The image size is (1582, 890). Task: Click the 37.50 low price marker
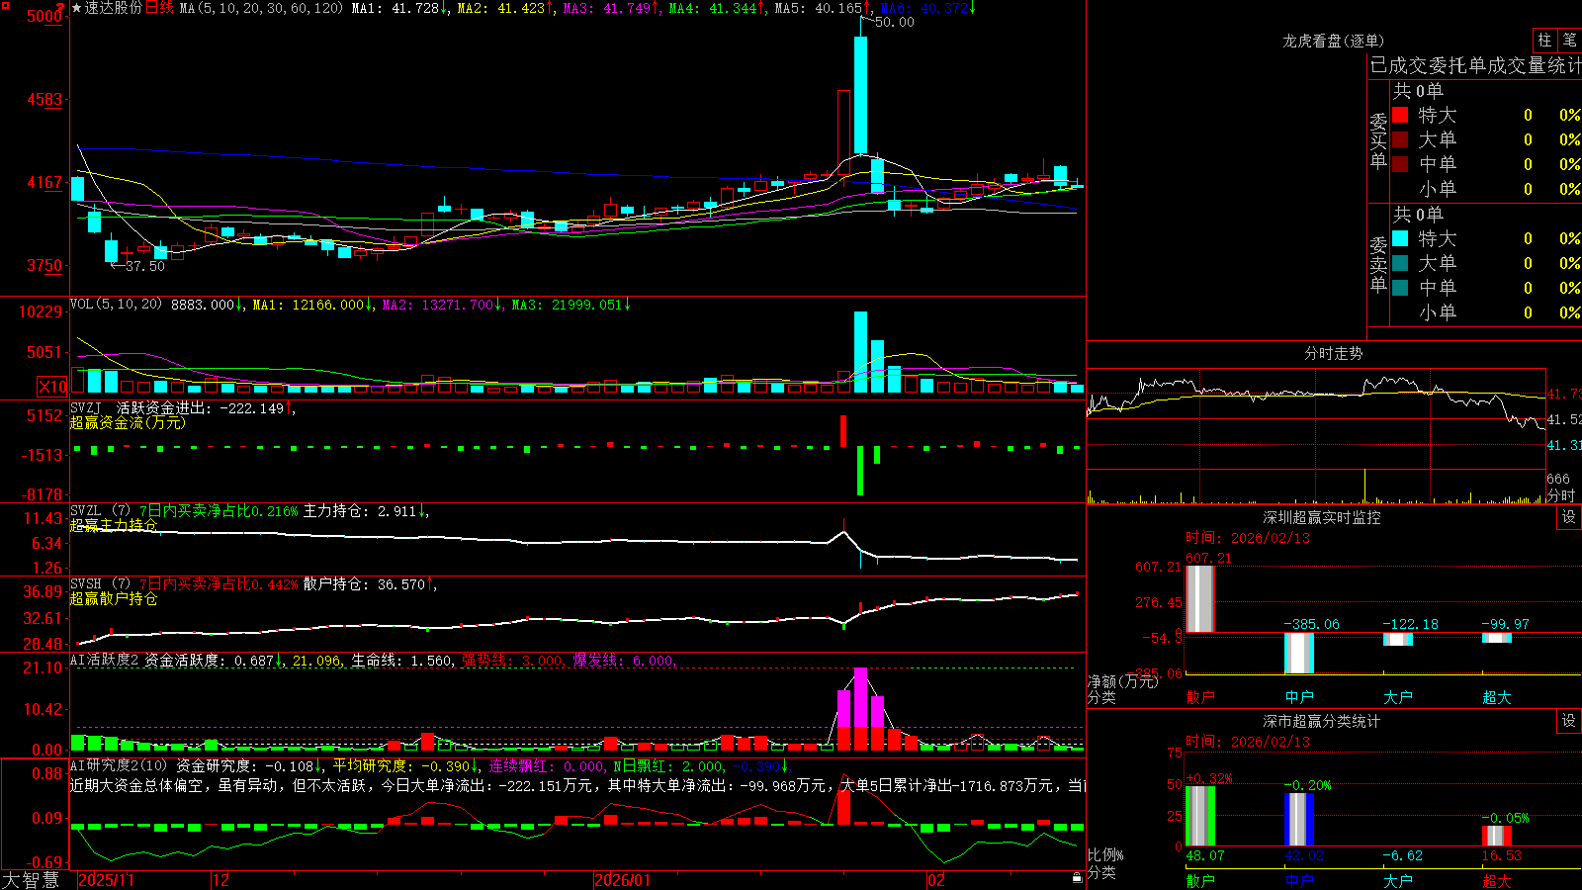(x=145, y=266)
